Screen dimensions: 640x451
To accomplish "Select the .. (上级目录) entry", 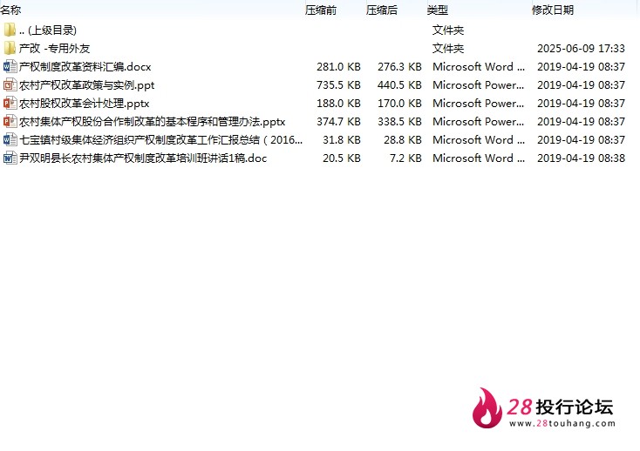I will 48,30.
